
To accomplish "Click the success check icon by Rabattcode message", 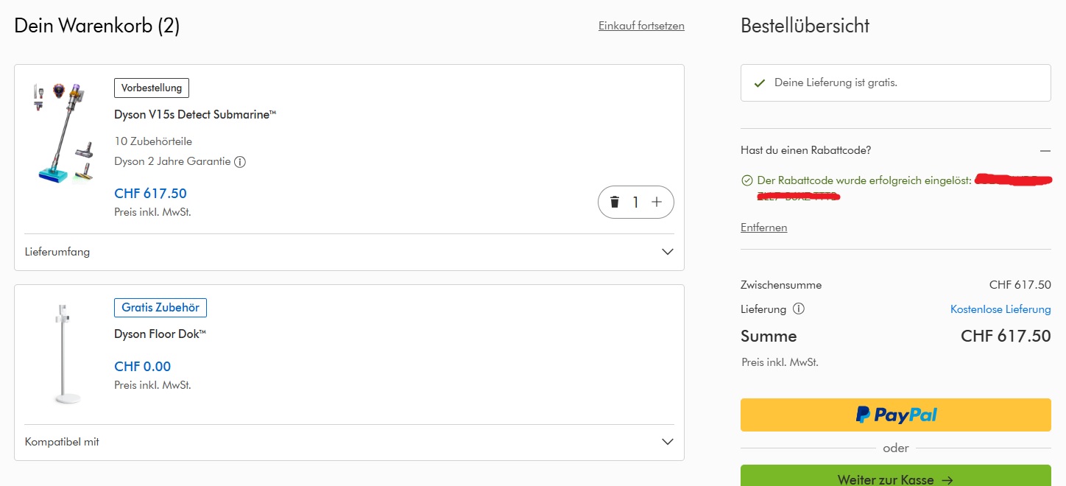I will [x=747, y=180].
